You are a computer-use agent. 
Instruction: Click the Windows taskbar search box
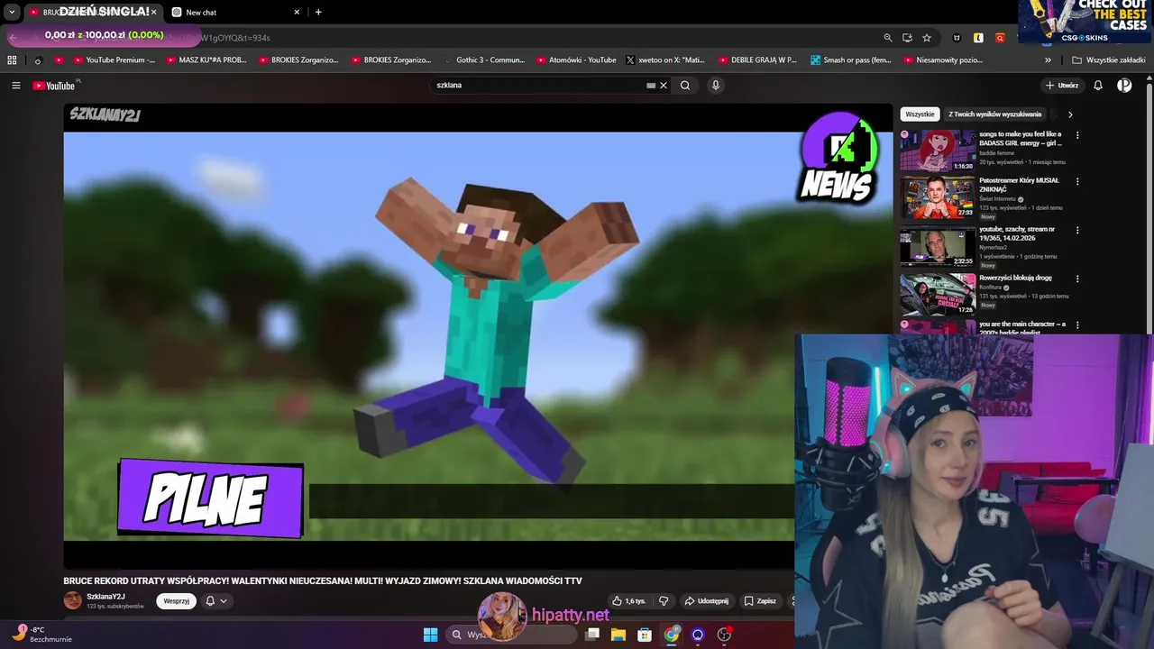coord(512,635)
